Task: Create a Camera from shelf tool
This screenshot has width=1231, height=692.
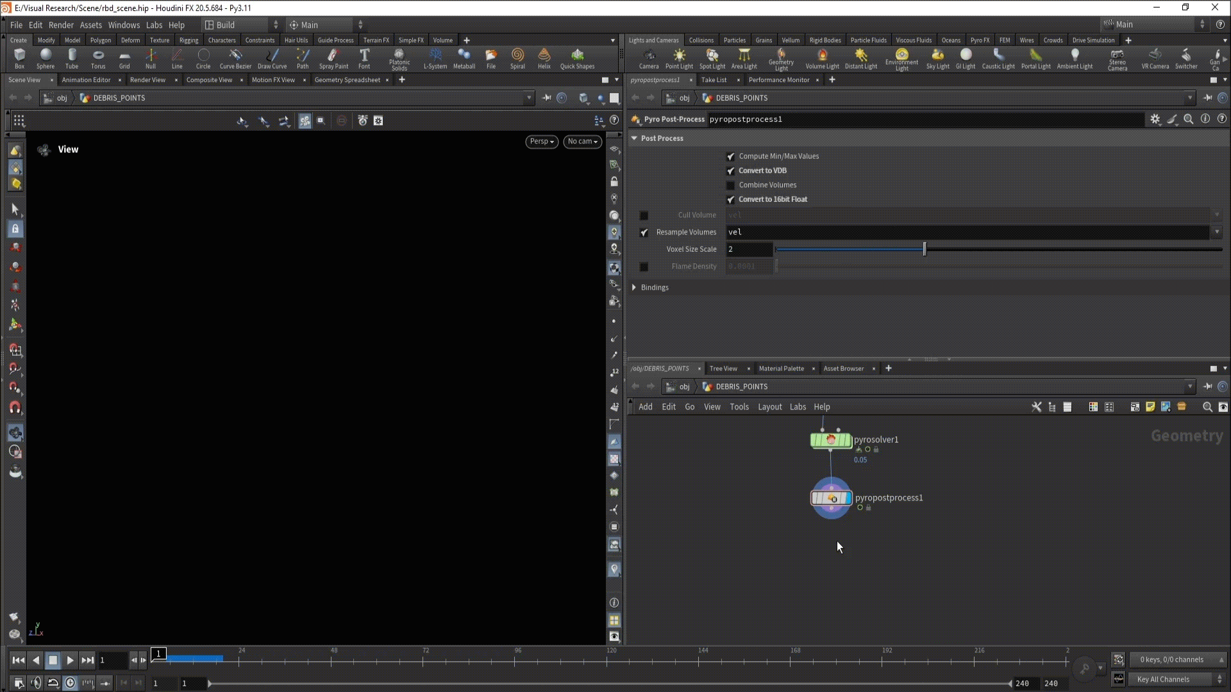Action: (648, 58)
